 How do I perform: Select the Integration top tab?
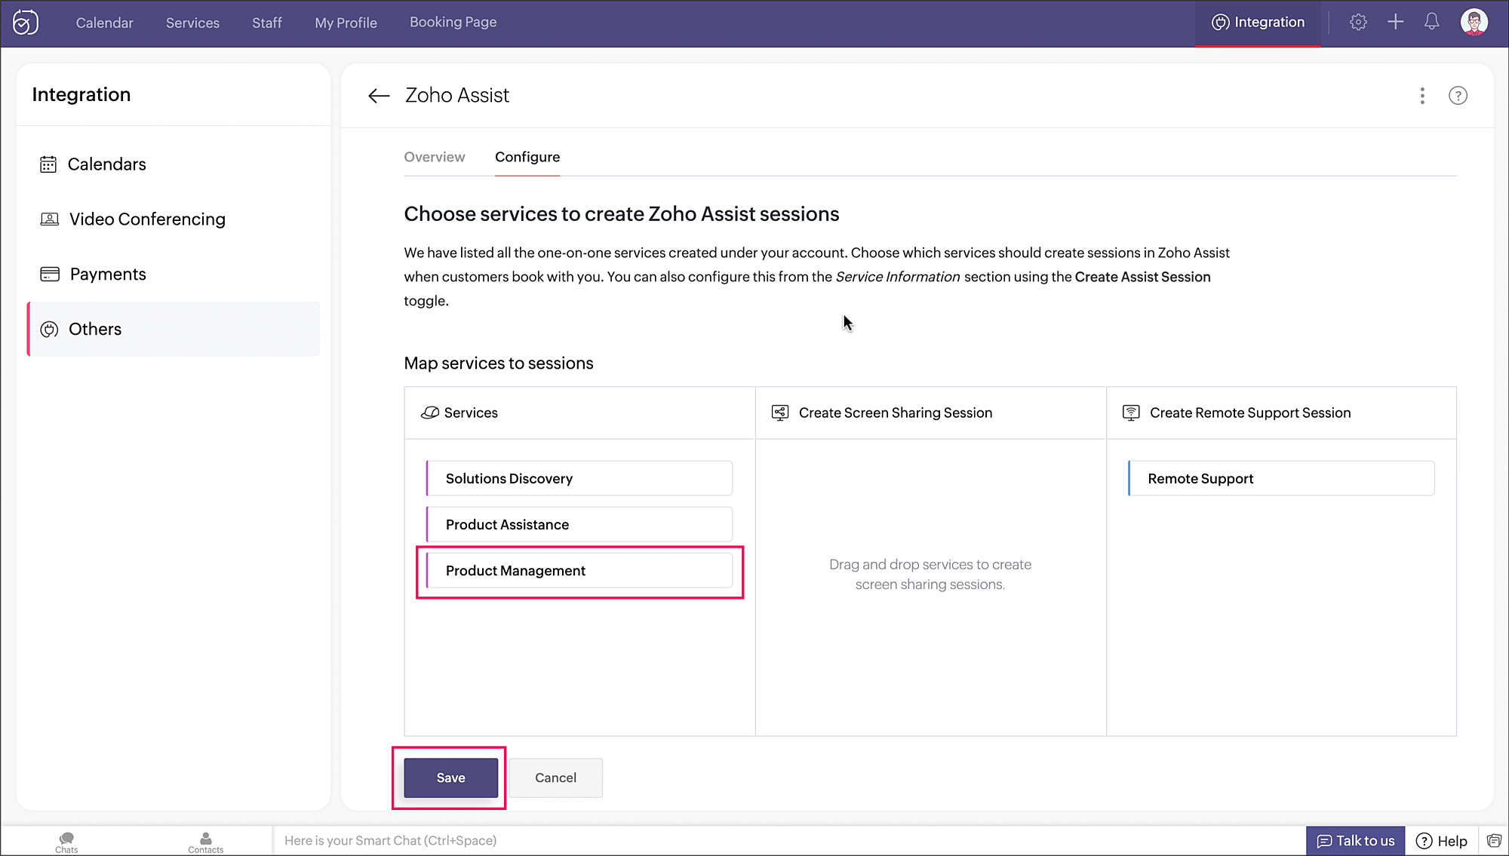(x=1258, y=23)
